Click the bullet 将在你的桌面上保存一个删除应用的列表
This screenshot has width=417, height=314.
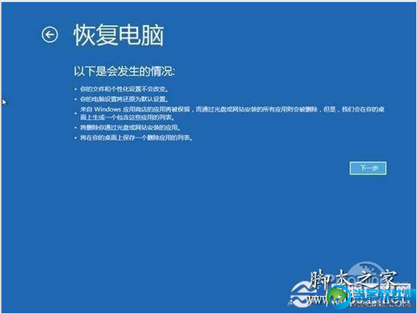pos(136,137)
